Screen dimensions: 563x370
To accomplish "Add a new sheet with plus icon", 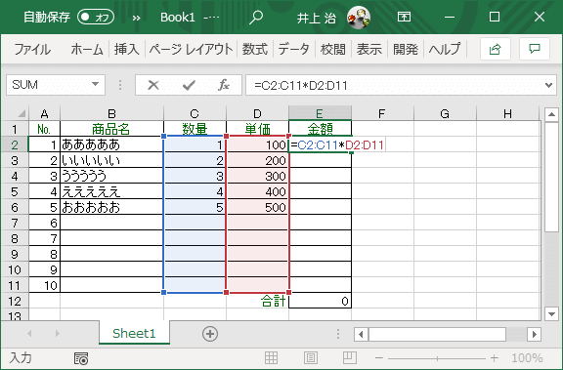I will click(x=210, y=334).
